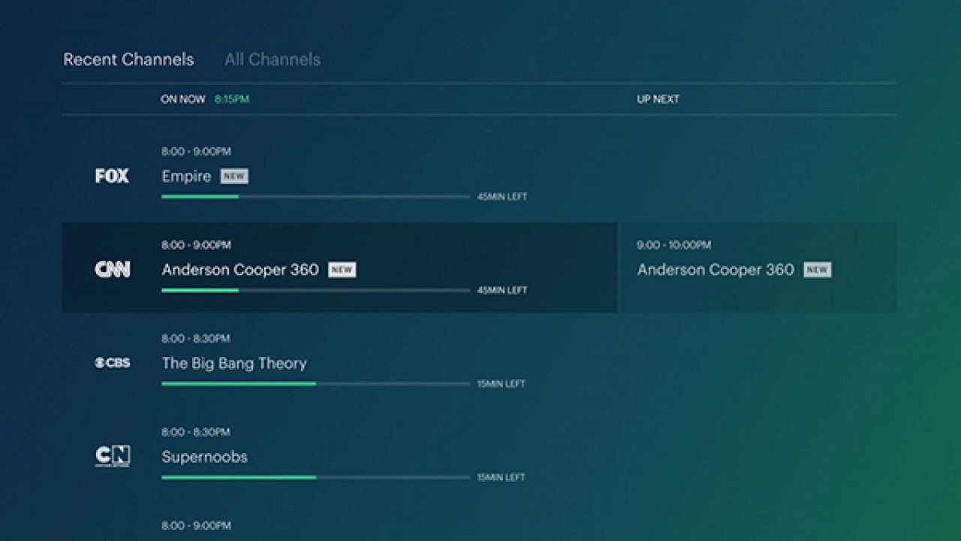
Task: Click the 9:00 - 10:00PM time label
Action: pos(674,245)
